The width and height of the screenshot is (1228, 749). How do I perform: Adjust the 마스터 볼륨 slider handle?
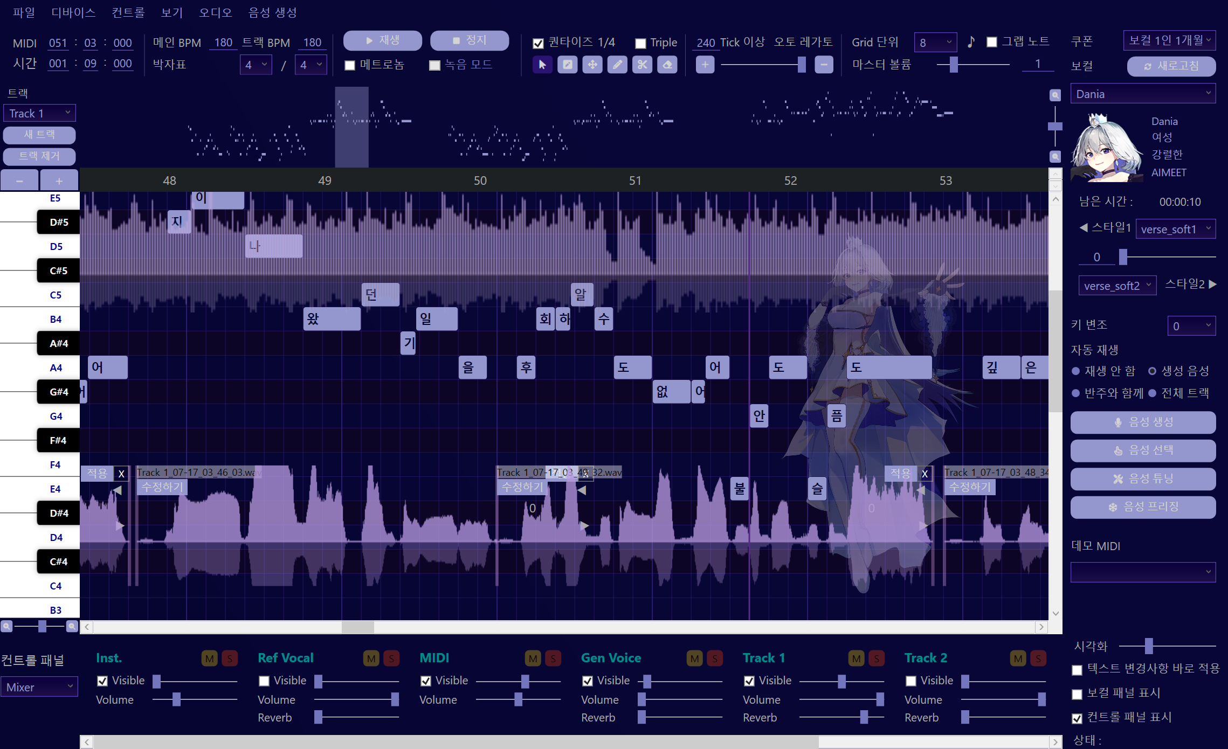954,65
